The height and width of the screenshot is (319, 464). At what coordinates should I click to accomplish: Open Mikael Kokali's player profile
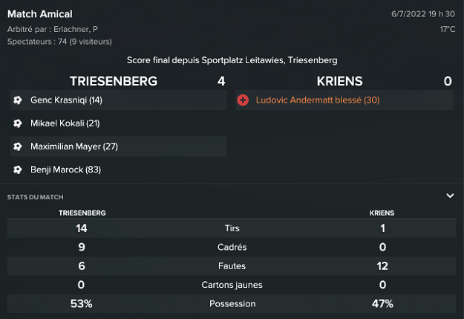[65, 123]
